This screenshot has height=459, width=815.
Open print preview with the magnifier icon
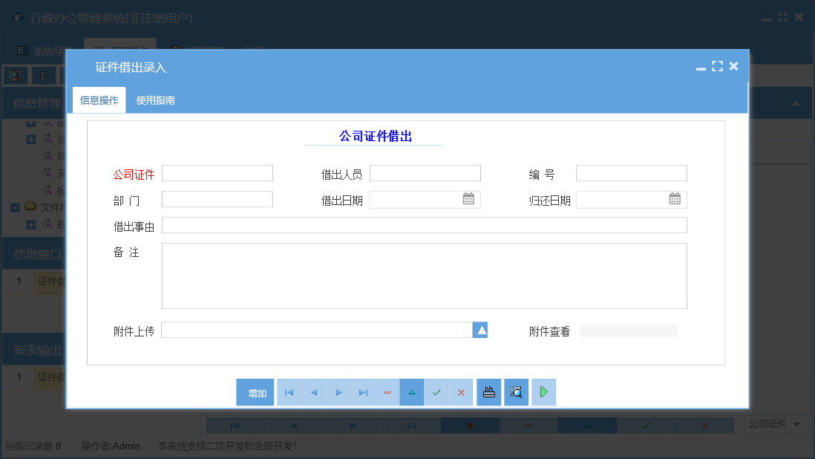coord(516,392)
